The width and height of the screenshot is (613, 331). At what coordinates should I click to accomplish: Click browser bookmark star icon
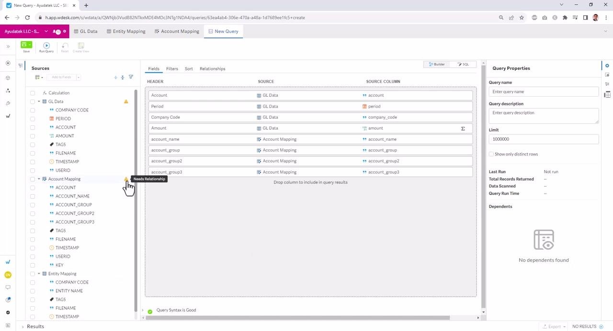tap(522, 18)
